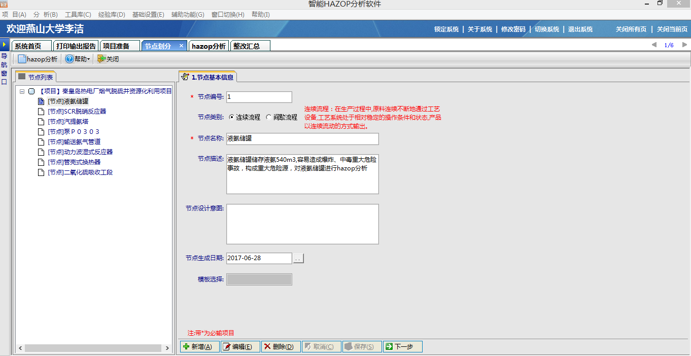Click the 节点编号 input field
The width and height of the screenshot is (691, 356).
[259, 97]
